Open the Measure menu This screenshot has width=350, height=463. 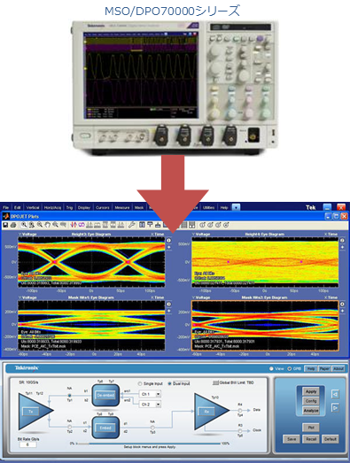click(122, 207)
